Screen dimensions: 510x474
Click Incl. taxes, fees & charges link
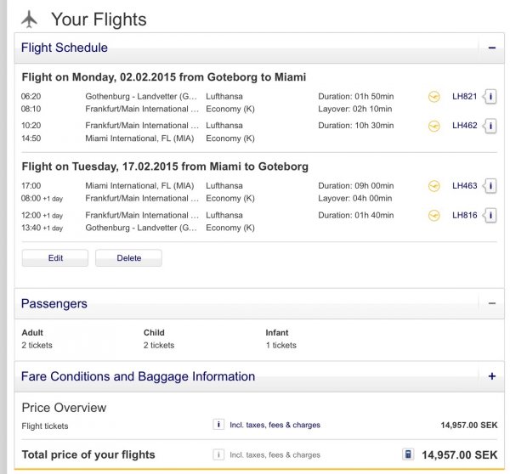(x=275, y=425)
